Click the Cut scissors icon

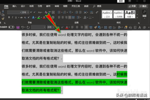point(3,11)
